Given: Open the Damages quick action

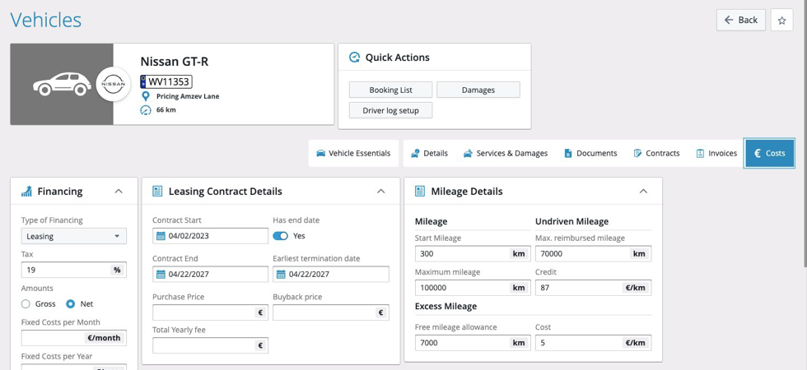Looking at the screenshot, I should click(x=478, y=90).
